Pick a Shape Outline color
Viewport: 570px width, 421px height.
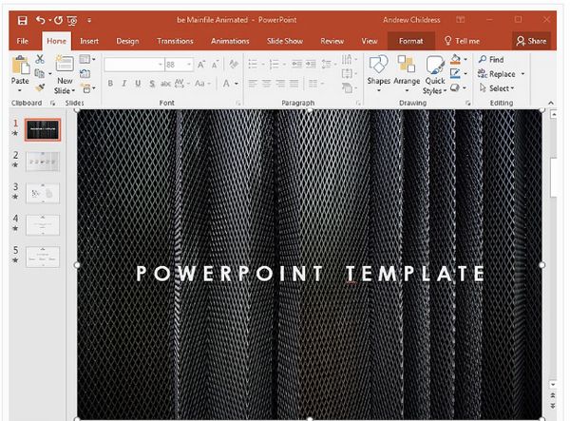click(x=455, y=74)
